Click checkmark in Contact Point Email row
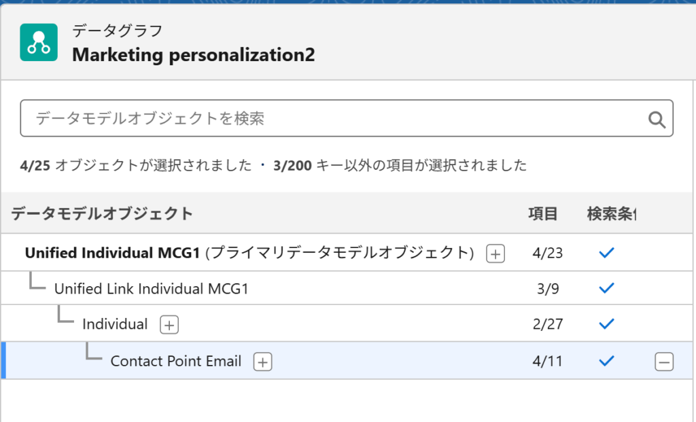 click(x=606, y=361)
